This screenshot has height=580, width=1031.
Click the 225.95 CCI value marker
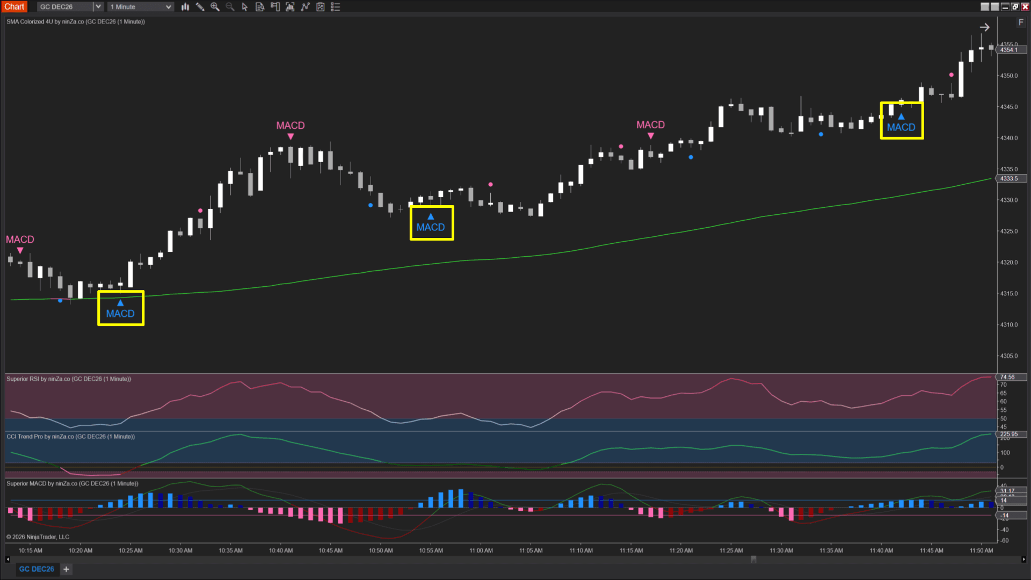1012,434
